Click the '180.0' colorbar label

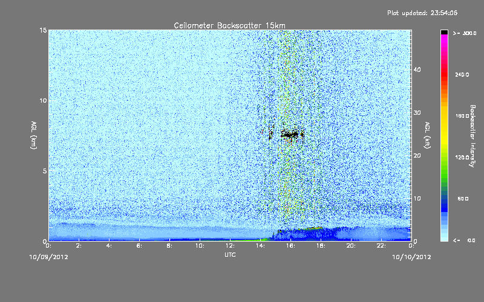[x=462, y=116]
